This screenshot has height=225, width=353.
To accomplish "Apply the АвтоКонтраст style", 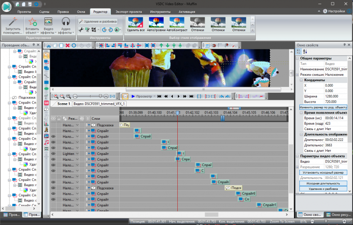I will 177,24.
